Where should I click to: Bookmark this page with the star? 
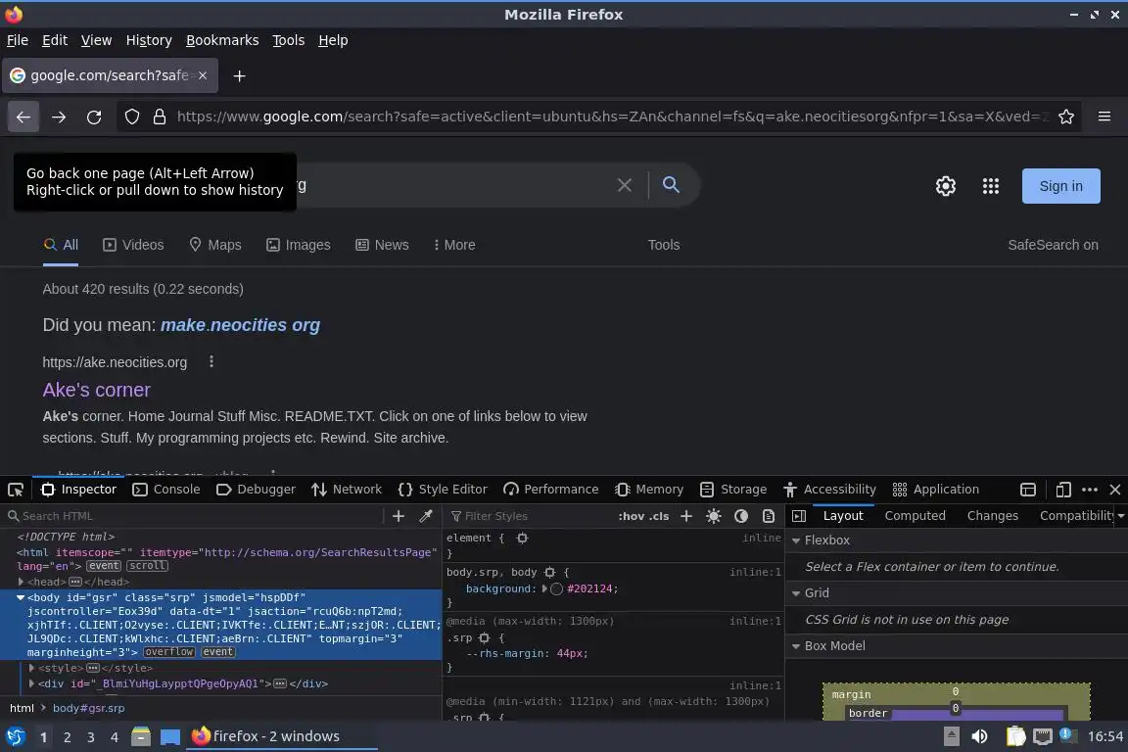tap(1066, 117)
